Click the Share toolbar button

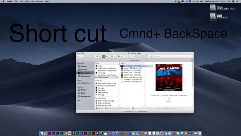coord(126,56)
